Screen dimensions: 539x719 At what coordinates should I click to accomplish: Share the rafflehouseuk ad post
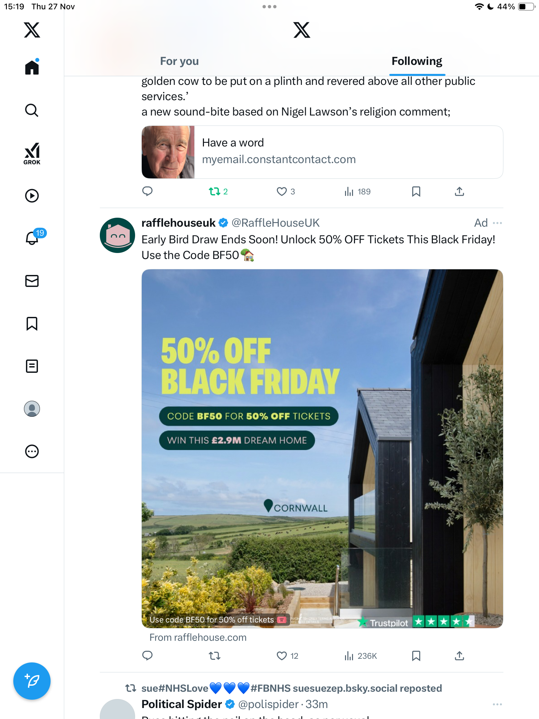click(459, 656)
